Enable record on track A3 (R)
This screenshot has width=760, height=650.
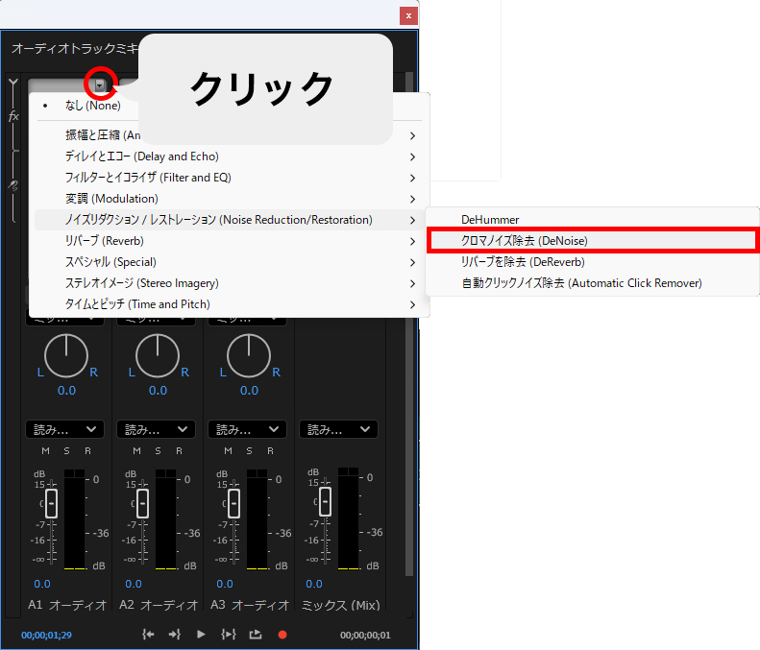tap(270, 451)
